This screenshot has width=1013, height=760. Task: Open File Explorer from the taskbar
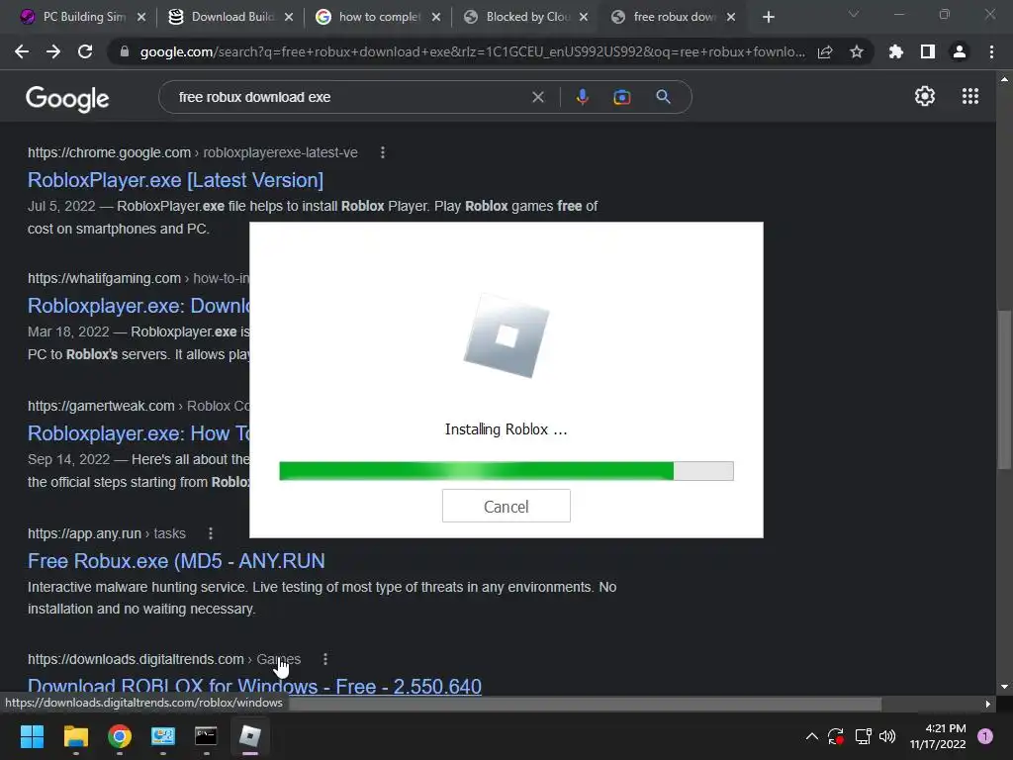point(75,736)
